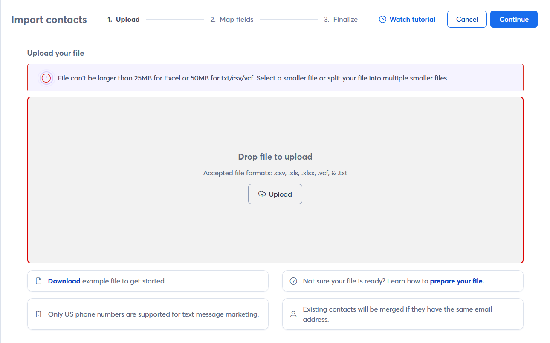The width and height of the screenshot is (550, 343).
Task: Open the Watch tutorial link
Action: [x=412, y=19]
